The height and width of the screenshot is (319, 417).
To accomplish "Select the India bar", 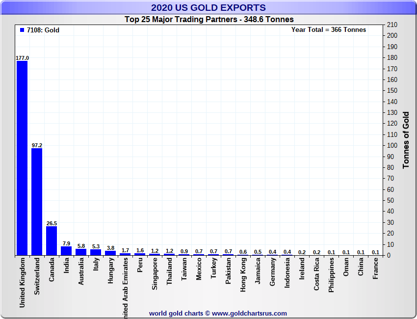I will [x=66, y=251].
